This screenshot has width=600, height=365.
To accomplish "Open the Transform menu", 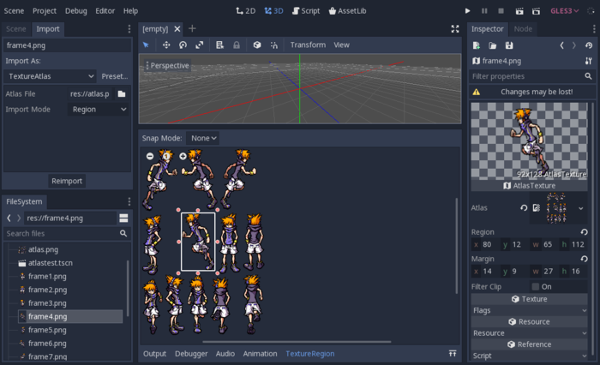I will click(308, 45).
